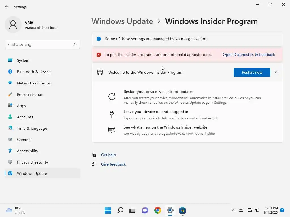Open the weather widget showing 19°C Cloudy
Screen dimensions: 290x217
16,210
